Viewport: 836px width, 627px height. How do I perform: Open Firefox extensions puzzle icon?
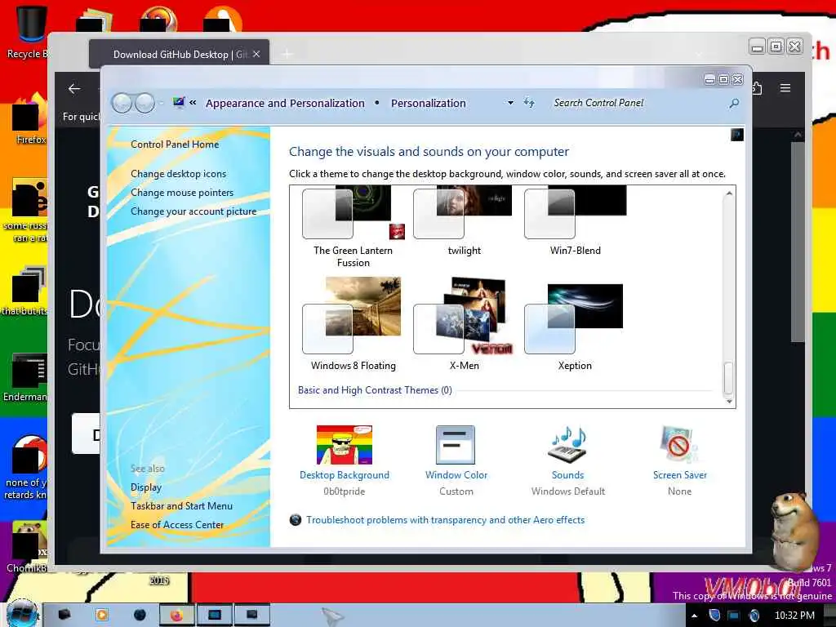757,88
